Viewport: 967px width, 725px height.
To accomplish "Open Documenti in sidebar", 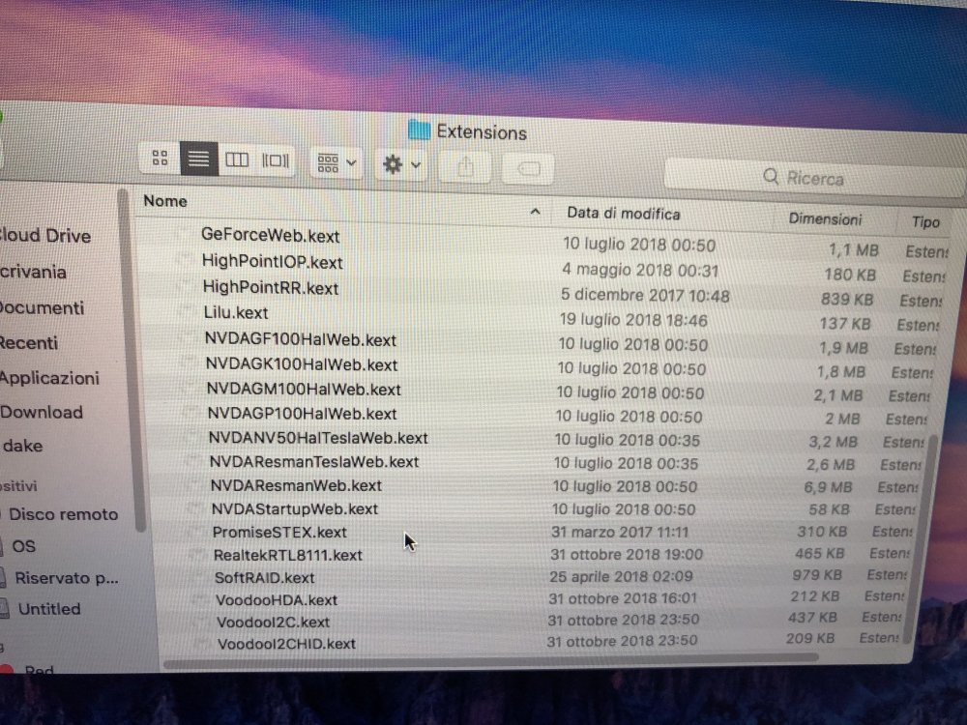I will tap(42, 307).
